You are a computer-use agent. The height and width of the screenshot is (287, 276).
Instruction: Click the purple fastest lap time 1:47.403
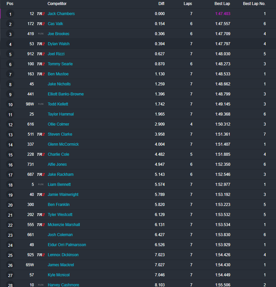223,14
